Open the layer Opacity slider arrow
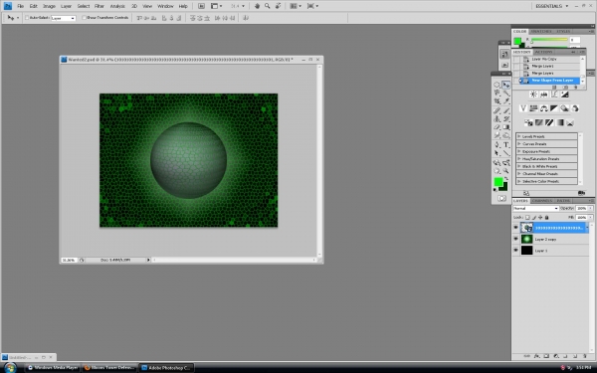597x373 pixels. (590, 208)
